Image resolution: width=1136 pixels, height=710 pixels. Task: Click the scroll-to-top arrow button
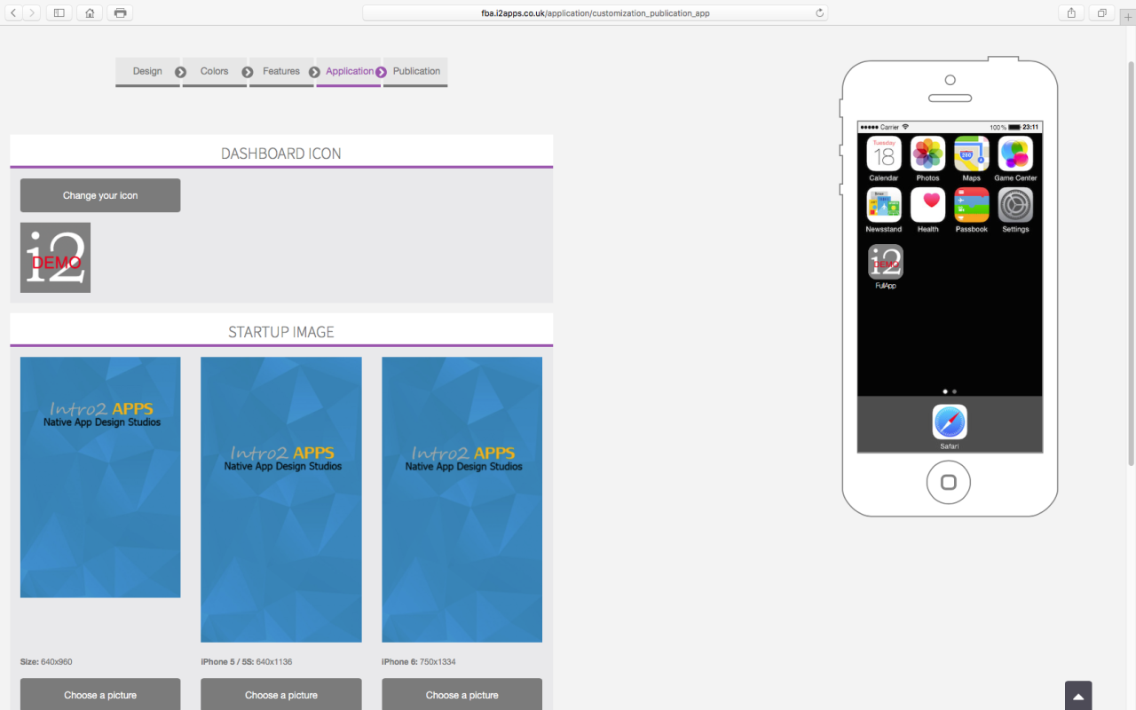(x=1078, y=697)
